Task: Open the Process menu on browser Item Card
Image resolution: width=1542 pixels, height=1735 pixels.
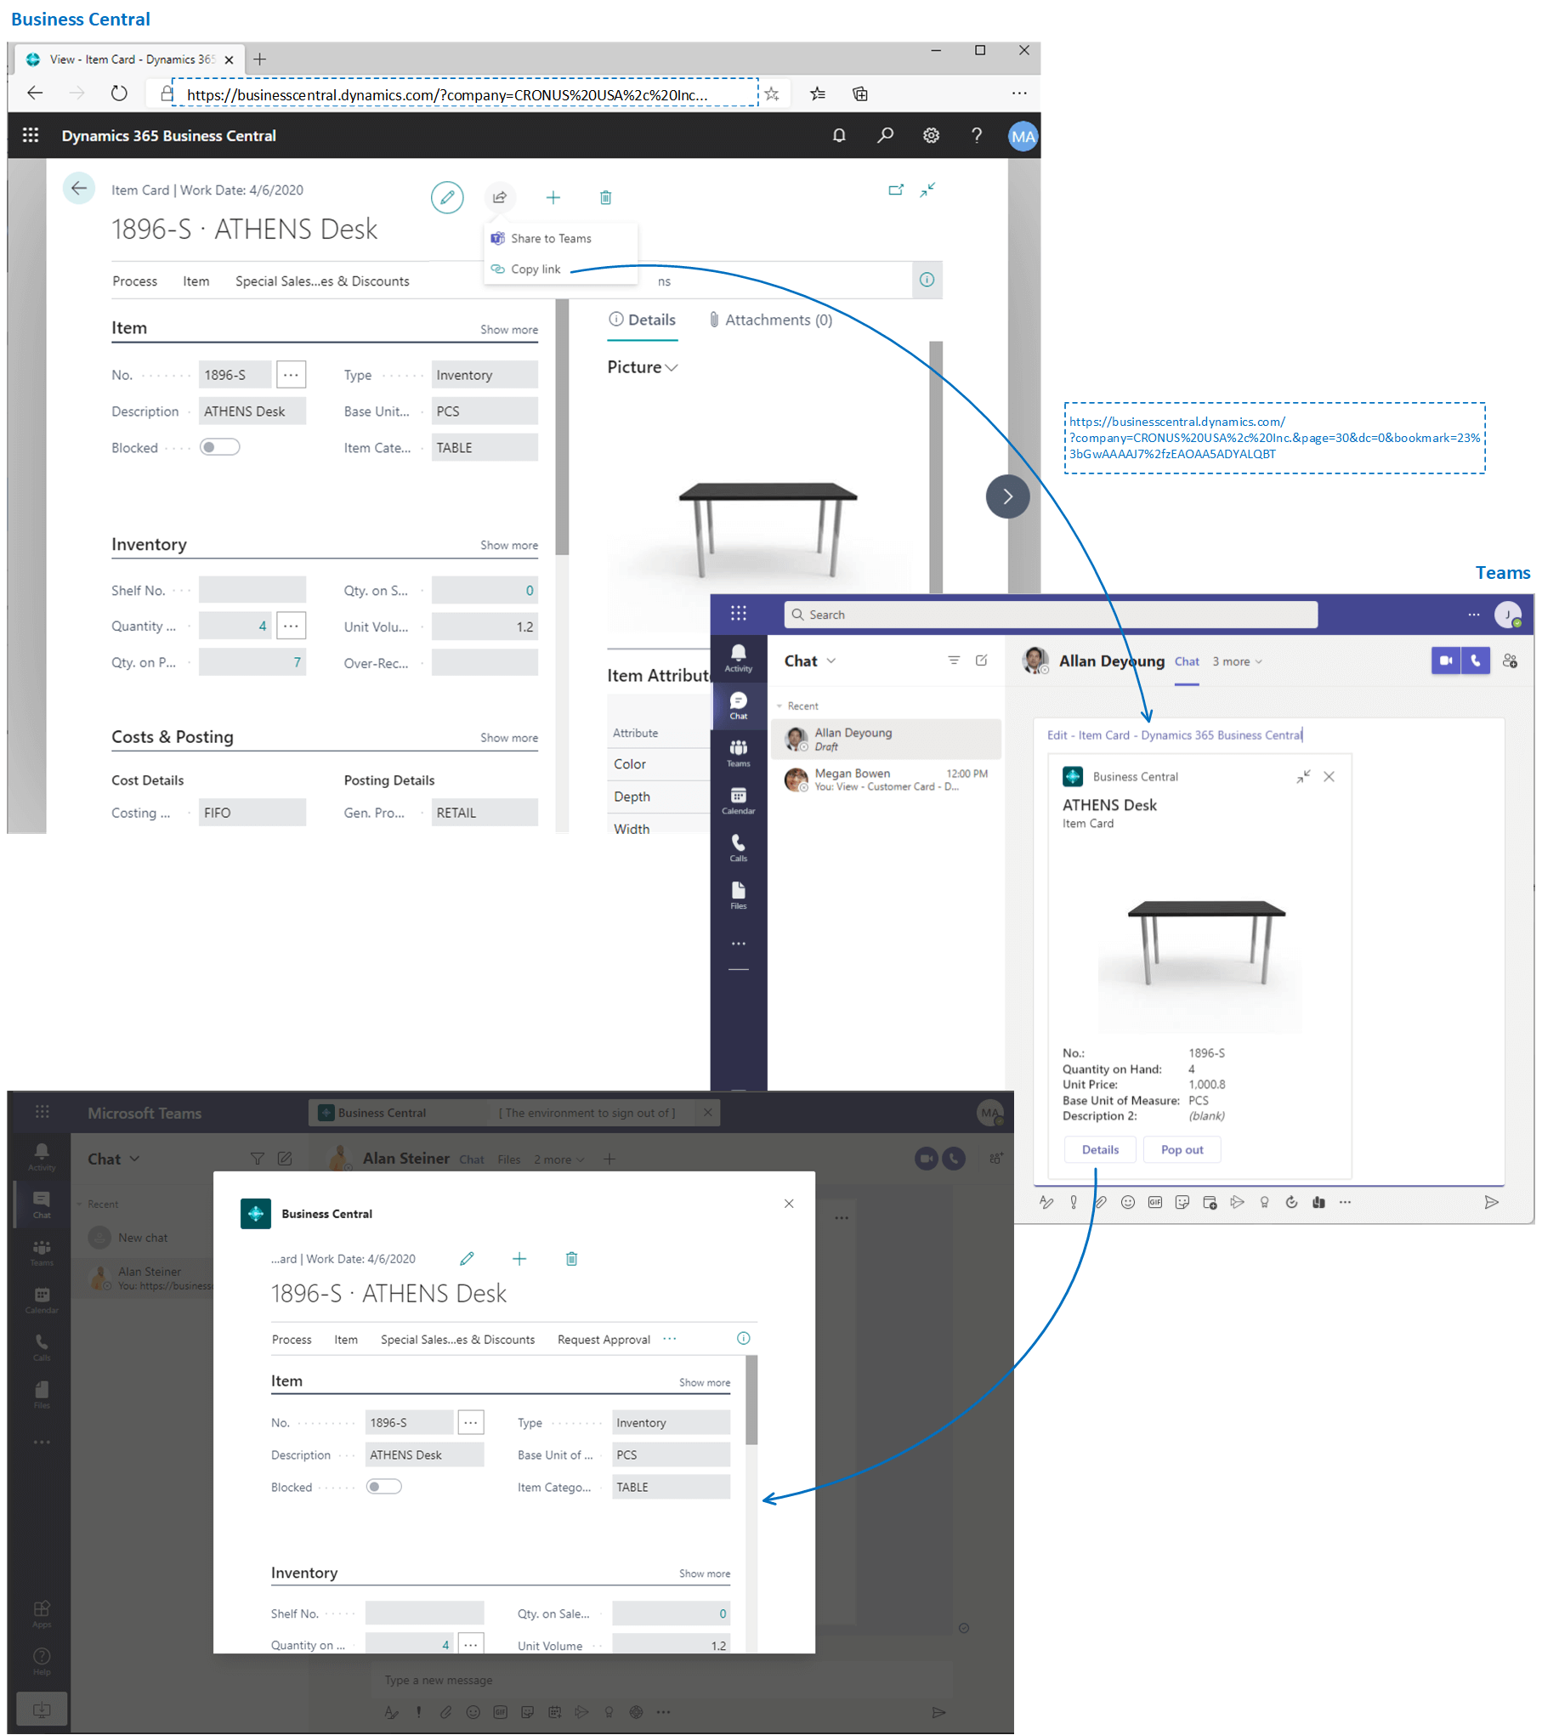Action: coord(134,281)
